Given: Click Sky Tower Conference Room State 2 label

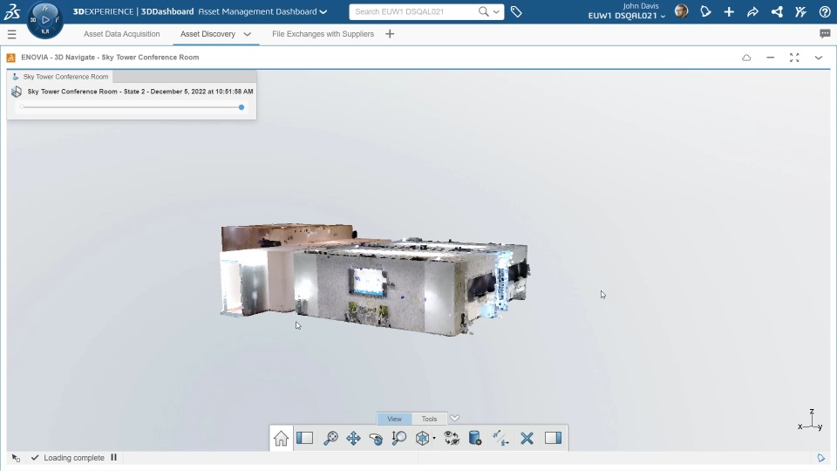Looking at the screenshot, I should tap(140, 92).
